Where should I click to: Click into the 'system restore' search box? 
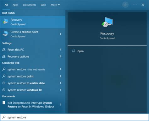click(x=74, y=117)
